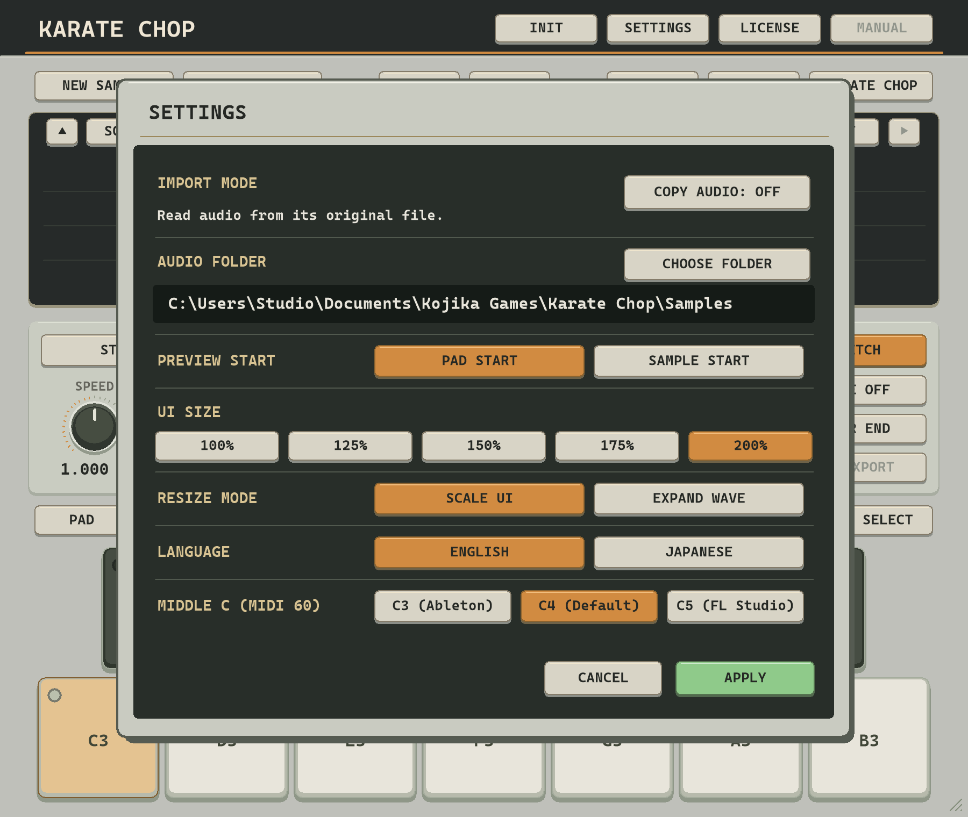Click the right-arrow play button behind the dialog
Viewport: 968px width, 817px height.
904,132
